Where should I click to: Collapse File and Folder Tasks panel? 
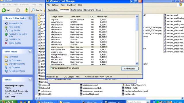(30, 18)
